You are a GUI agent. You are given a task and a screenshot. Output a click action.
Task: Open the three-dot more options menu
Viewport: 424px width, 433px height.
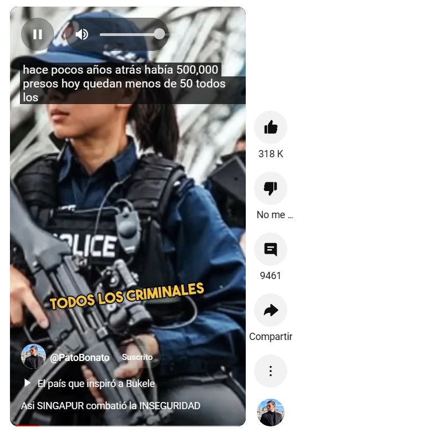271,371
